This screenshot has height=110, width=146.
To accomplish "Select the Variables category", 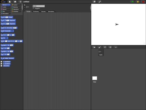I will coord(16,11).
